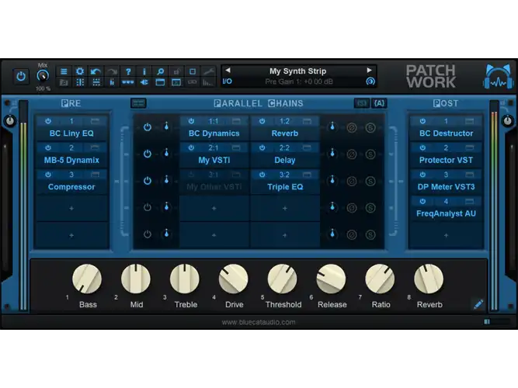Image resolution: width=518 pixels, height=388 pixels.
Task: Click the padlock lock icon
Action: [x=176, y=71]
